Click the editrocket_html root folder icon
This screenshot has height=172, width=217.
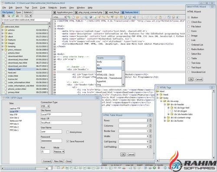(x=3, y=27)
